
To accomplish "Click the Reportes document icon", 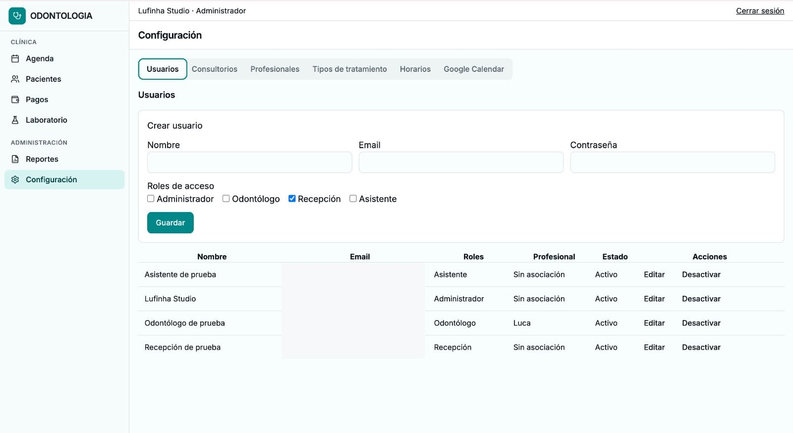I will click(x=15, y=159).
